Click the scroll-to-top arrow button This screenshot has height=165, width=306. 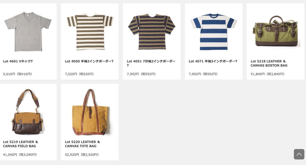[299, 154]
